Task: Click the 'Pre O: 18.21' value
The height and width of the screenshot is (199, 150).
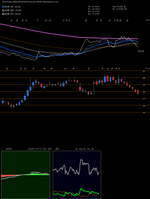Action: point(94,7)
